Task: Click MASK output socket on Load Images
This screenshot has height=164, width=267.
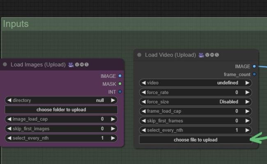Action: coord(120,84)
